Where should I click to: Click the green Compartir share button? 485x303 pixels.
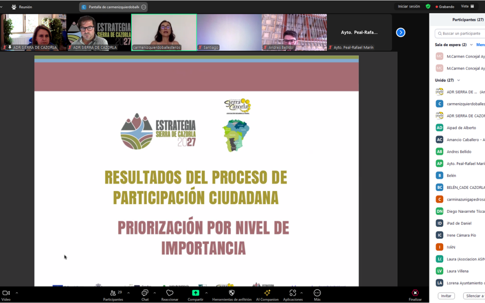pyautogui.click(x=195, y=293)
